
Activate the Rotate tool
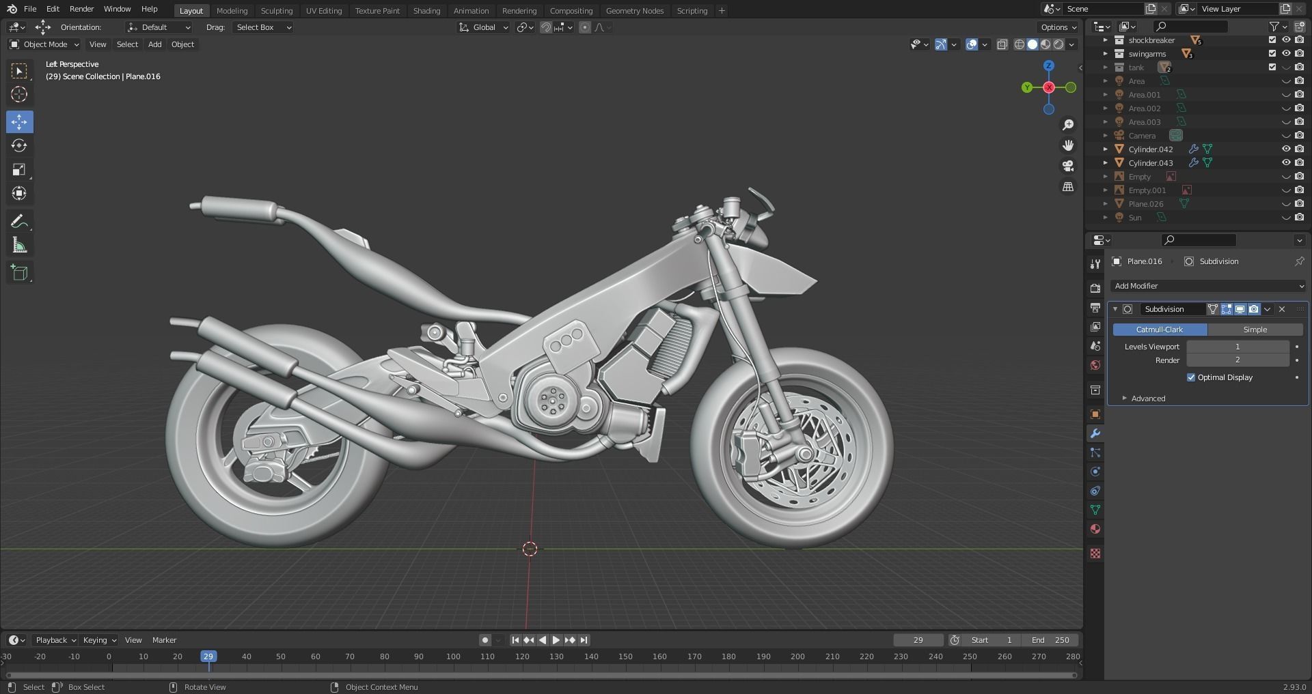(x=19, y=145)
